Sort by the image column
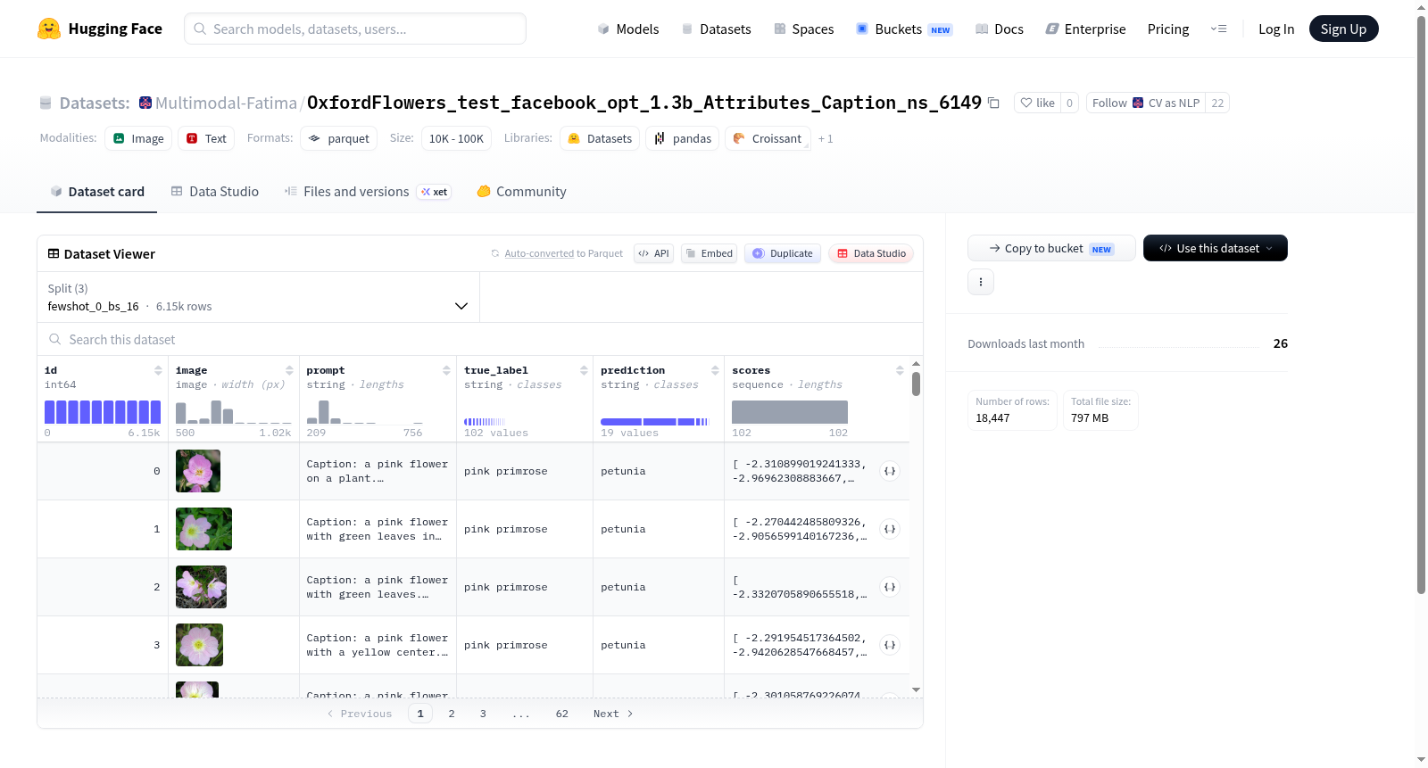 [289, 370]
